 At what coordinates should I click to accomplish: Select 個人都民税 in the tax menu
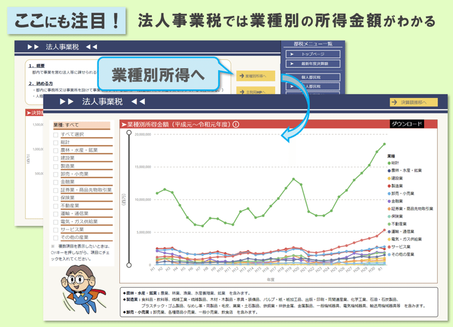point(313,77)
